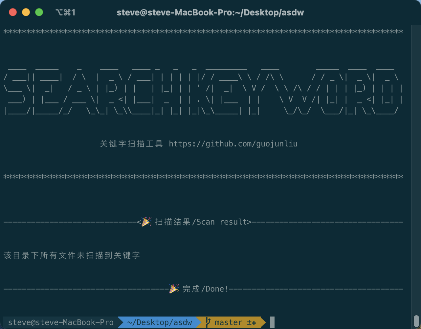Click the red close window button
The image size is (421, 329).
tap(13, 12)
